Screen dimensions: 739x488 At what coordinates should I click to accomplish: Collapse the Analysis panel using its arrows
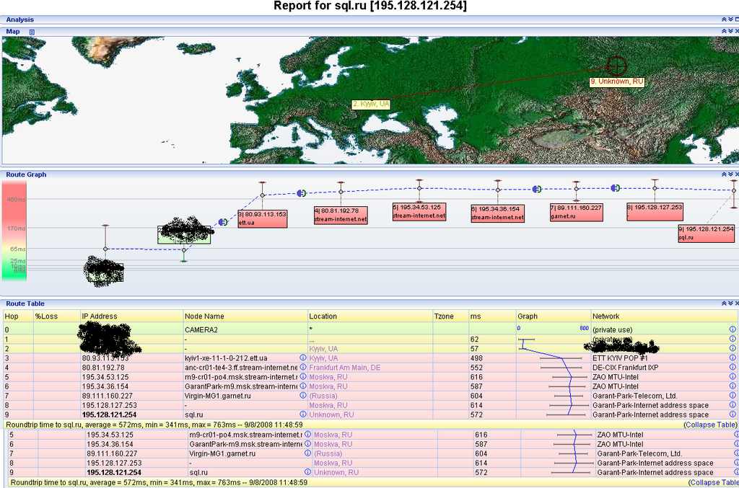pyautogui.click(x=724, y=19)
